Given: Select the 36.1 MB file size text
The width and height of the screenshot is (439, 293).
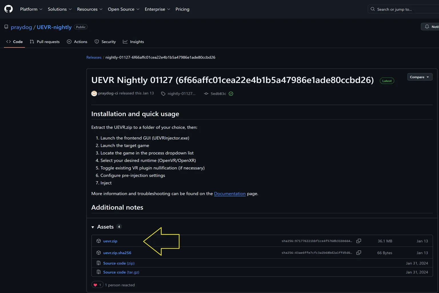Looking at the screenshot, I should coord(385,241).
